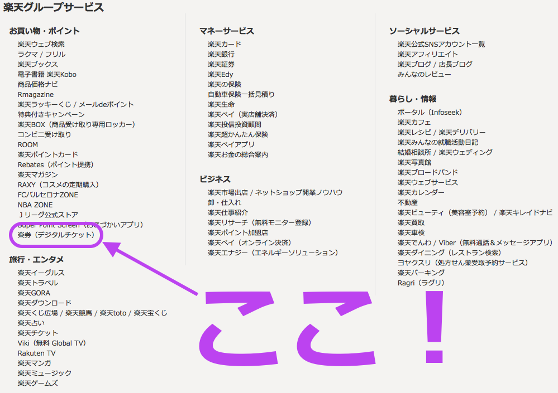Open 楽天の保険
The height and width of the screenshot is (393, 558).
(x=225, y=85)
